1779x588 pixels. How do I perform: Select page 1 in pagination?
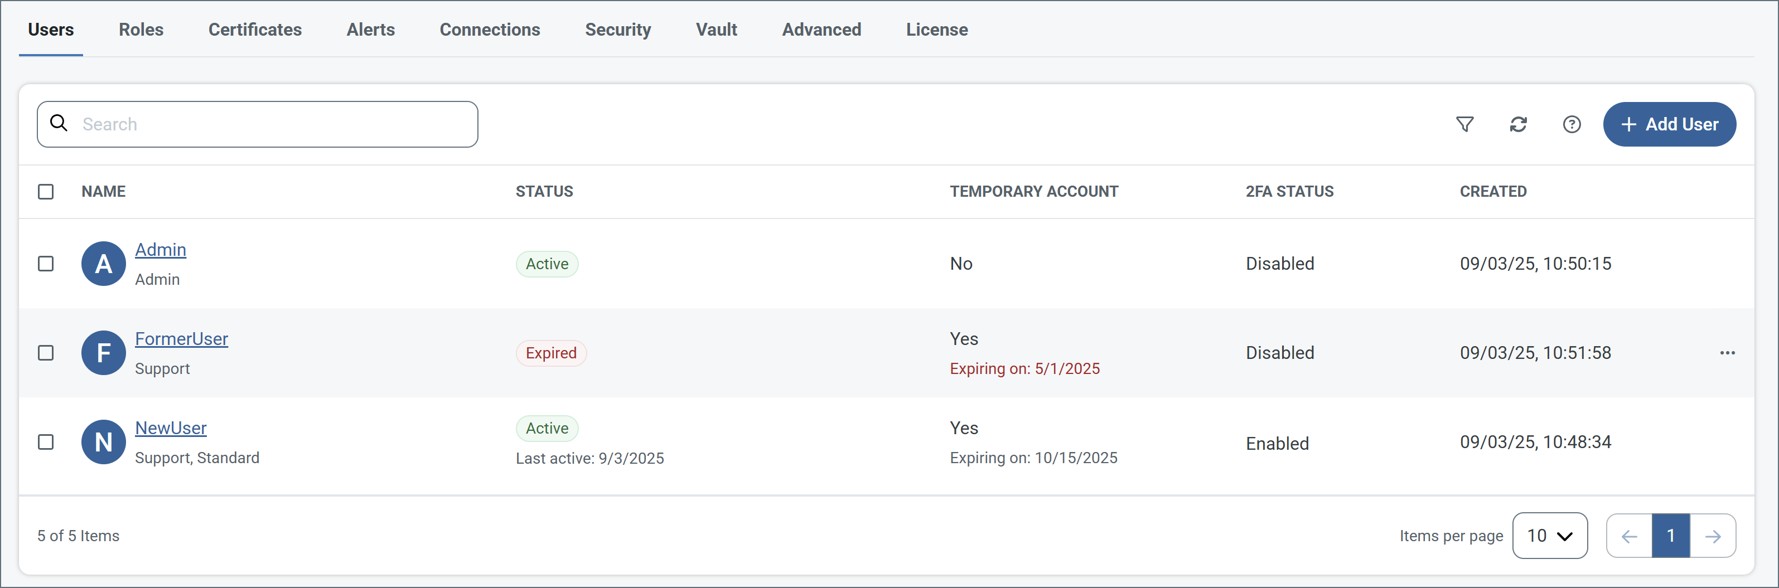tap(1671, 536)
